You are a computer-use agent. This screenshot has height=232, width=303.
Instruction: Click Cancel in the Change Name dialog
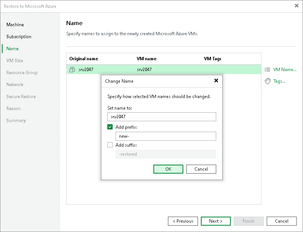pyautogui.click(x=201, y=169)
